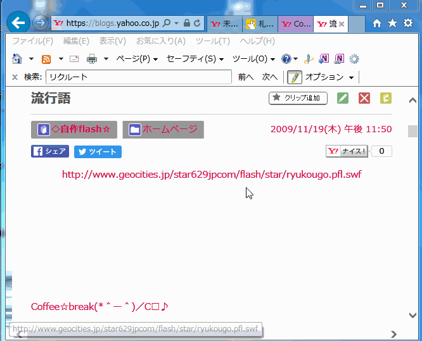The image size is (422, 341).
Task: Open a new tab with blank tab button
Action: pyautogui.click(x=357, y=24)
